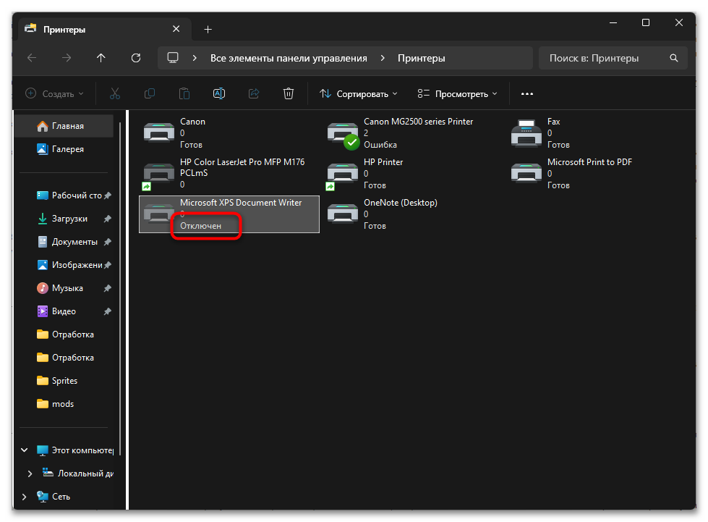The image size is (708, 522).
Task: Open the Sprites folder in sidebar
Action: [64, 381]
